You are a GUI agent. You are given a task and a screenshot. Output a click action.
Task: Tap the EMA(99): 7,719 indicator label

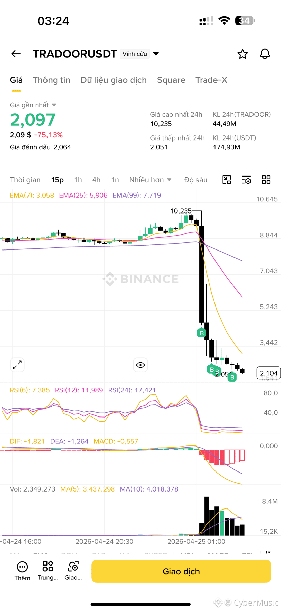[x=137, y=195]
